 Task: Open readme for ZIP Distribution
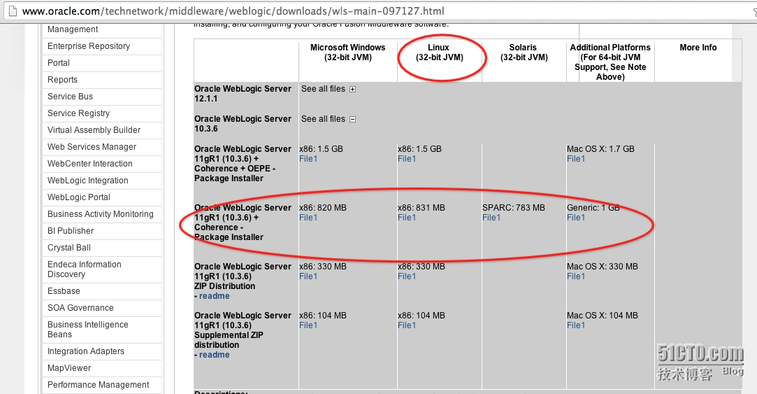click(x=215, y=296)
